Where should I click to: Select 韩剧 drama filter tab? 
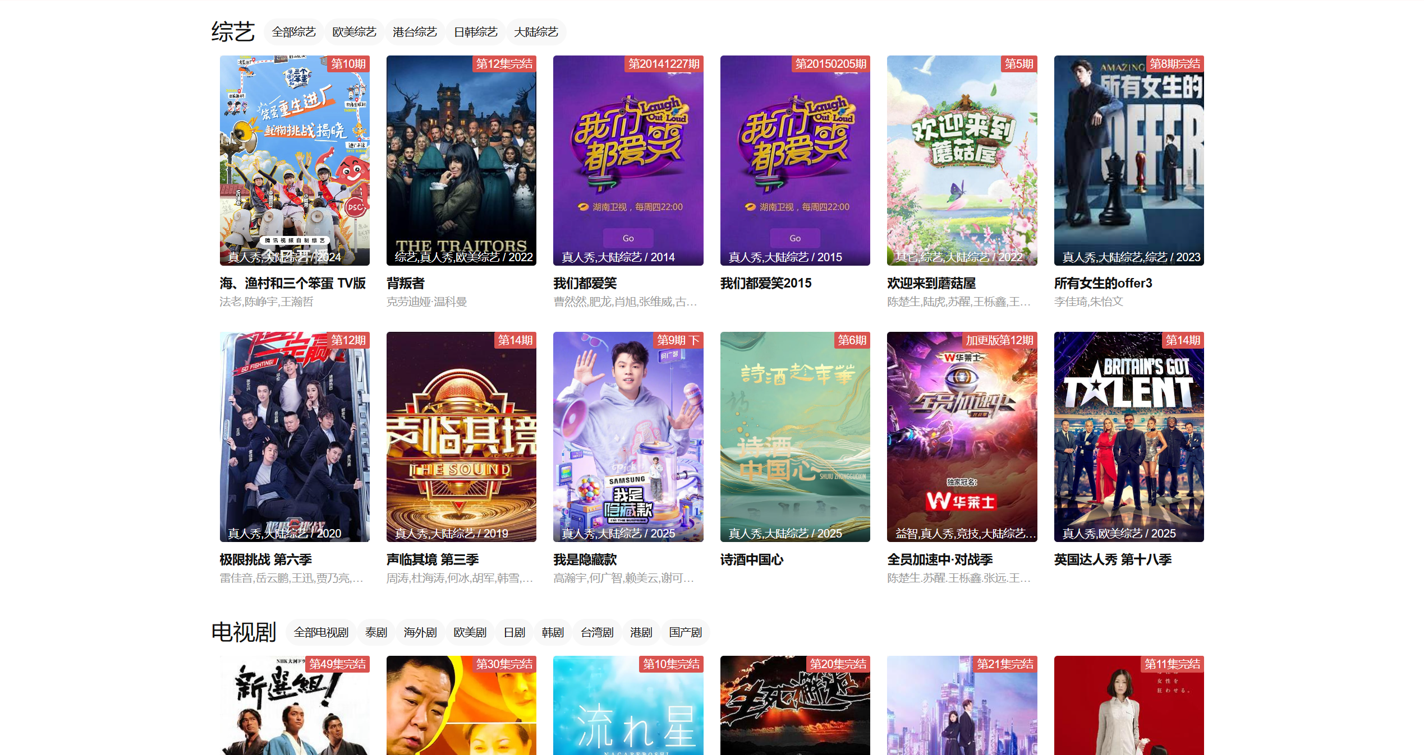pyautogui.click(x=553, y=632)
